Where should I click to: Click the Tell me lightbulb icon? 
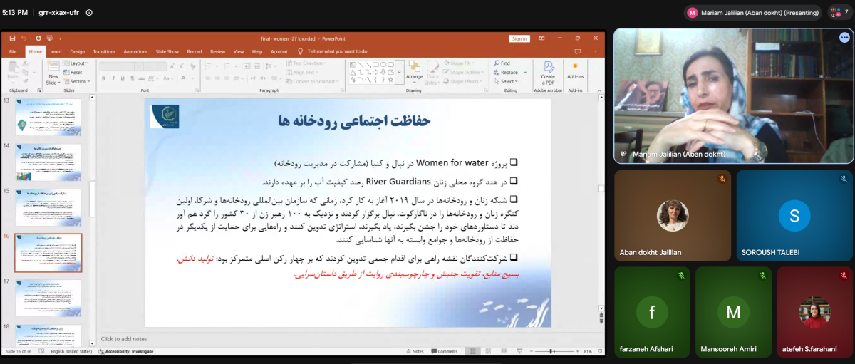point(301,51)
